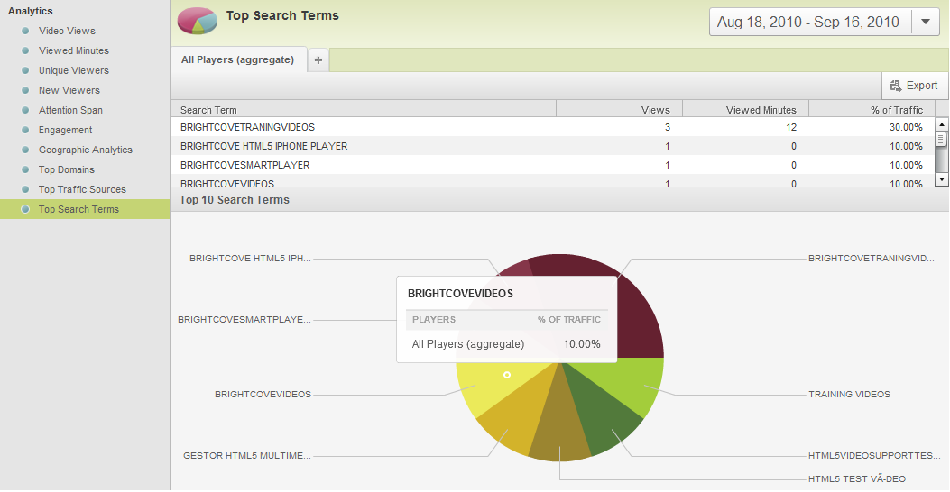Go to Unique Viewers report
The height and width of the screenshot is (492, 950).
pyautogui.click(x=74, y=71)
